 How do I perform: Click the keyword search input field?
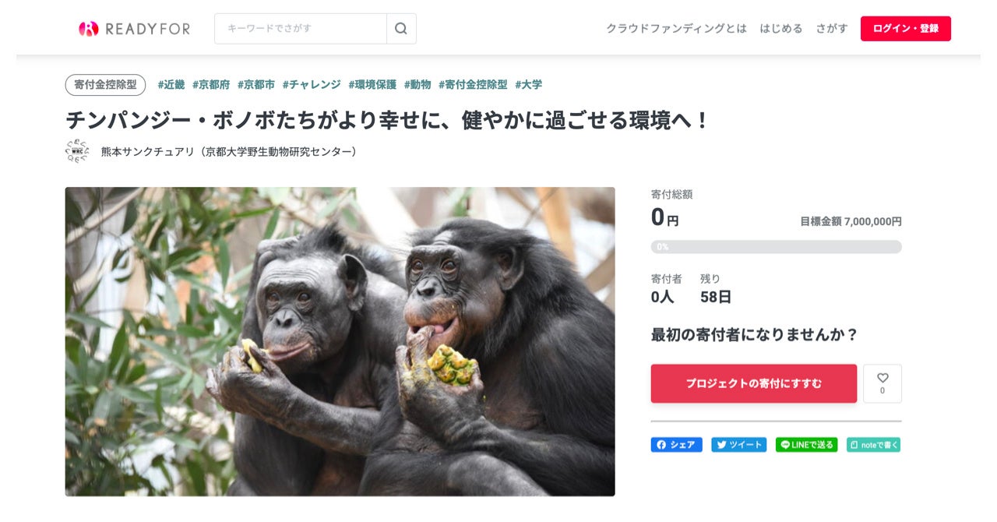301,29
